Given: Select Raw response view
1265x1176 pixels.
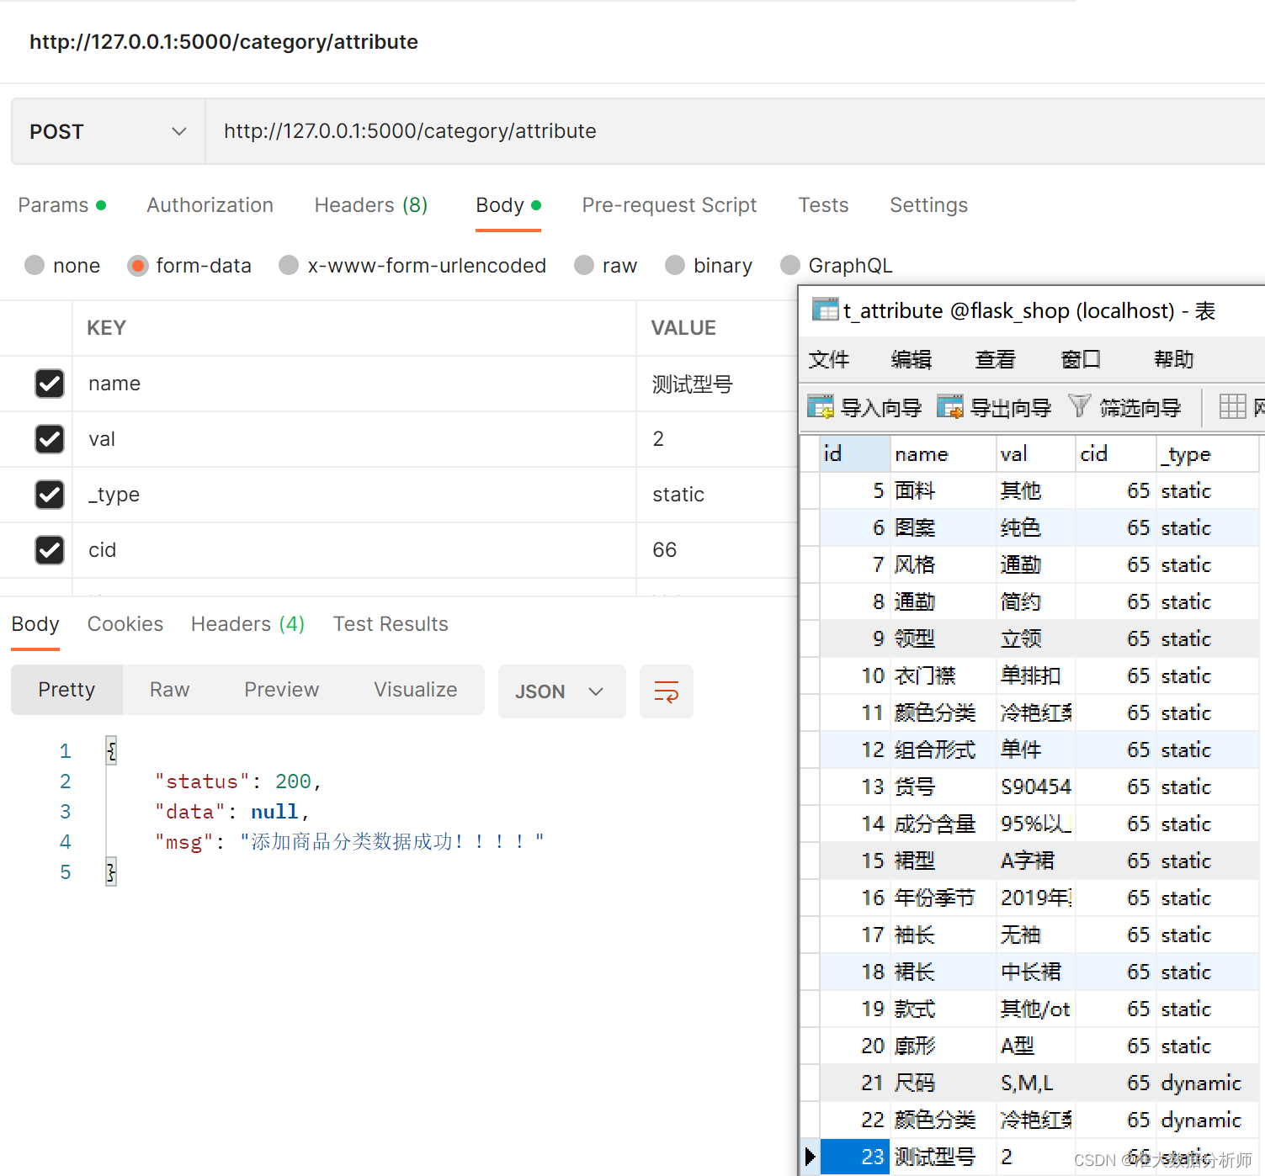Looking at the screenshot, I should click(x=169, y=690).
